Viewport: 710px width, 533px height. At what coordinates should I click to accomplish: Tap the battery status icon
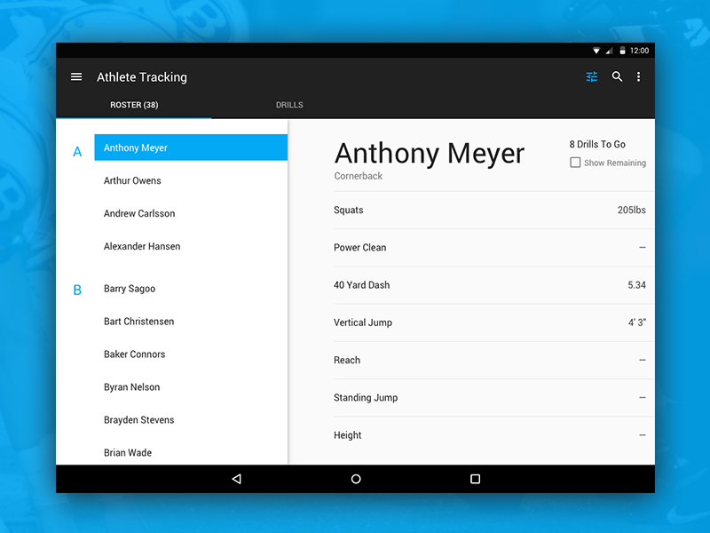point(622,50)
